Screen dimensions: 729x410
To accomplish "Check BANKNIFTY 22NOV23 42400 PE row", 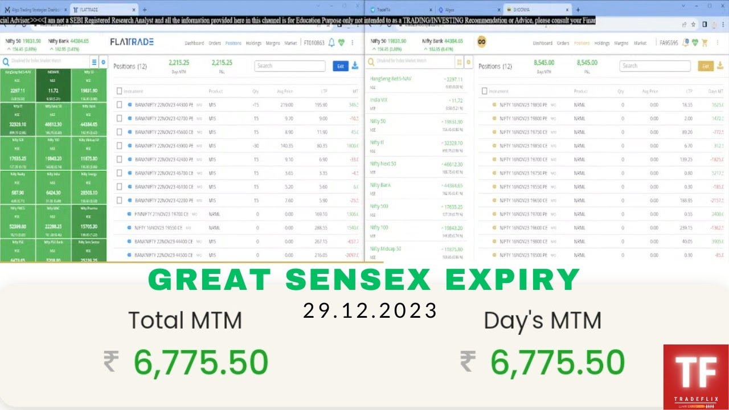I will tap(119, 159).
